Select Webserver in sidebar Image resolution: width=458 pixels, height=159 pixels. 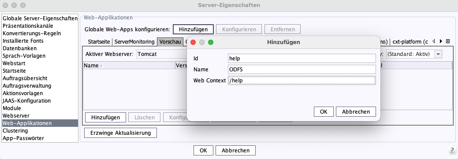pos(40,115)
